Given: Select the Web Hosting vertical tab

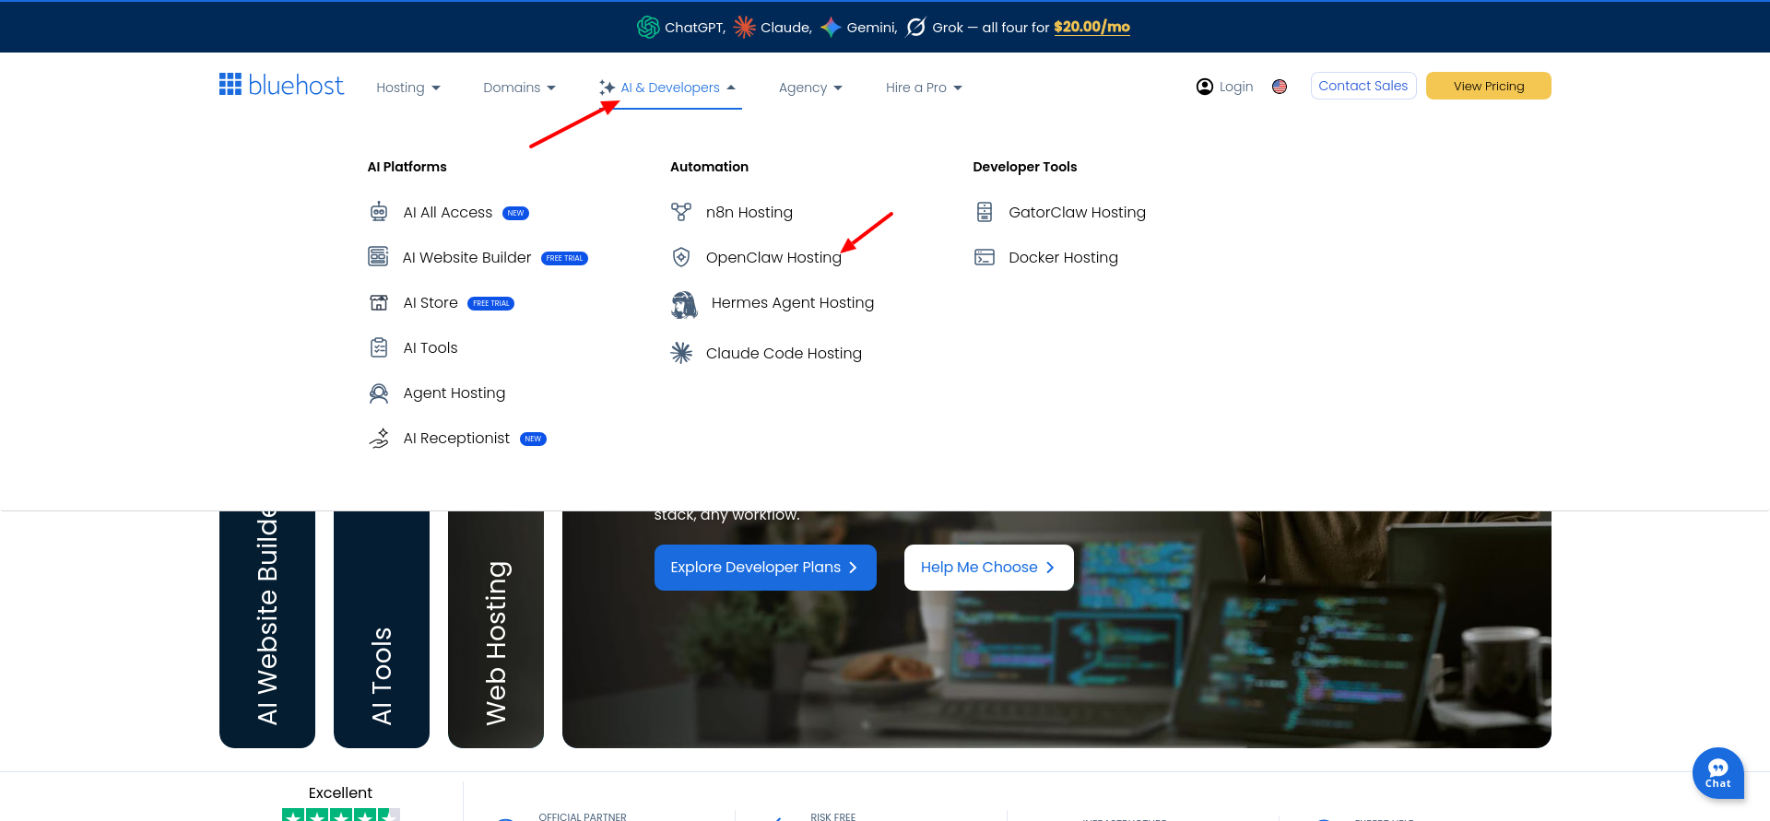Looking at the screenshot, I should click(496, 629).
